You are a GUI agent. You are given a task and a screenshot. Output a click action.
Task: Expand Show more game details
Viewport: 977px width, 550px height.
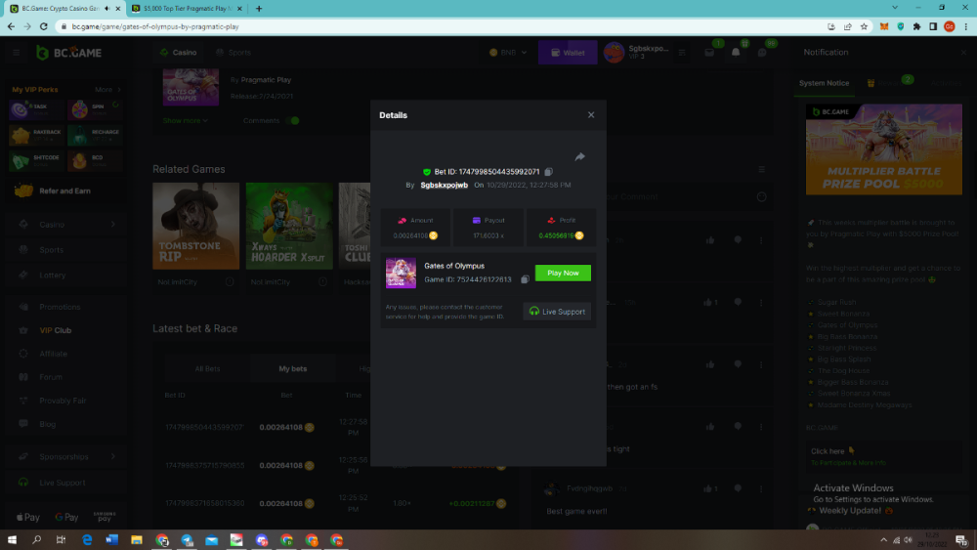click(x=184, y=121)
